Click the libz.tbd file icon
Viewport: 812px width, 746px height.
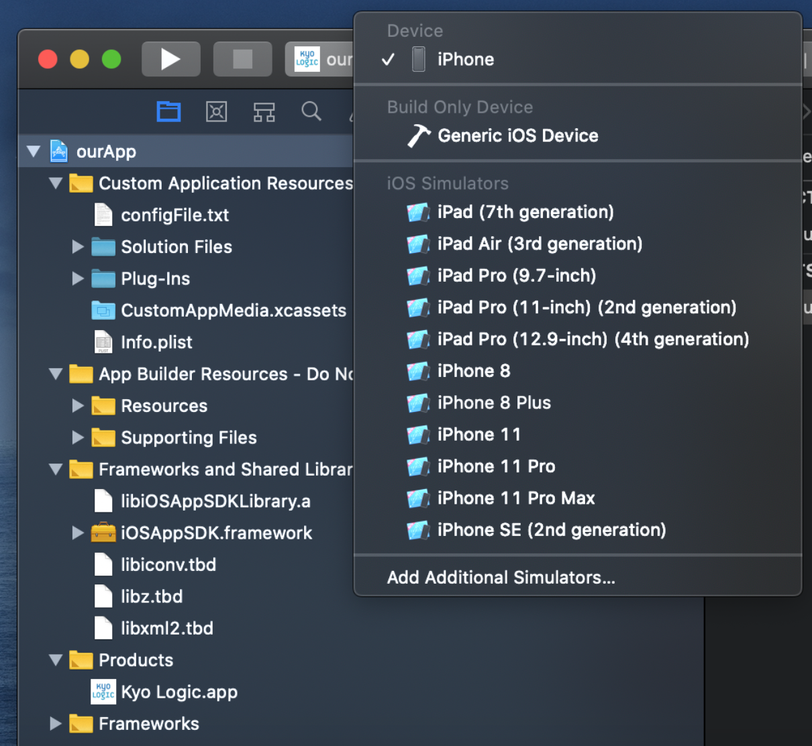pyautogui.click(x=103, y=596)
